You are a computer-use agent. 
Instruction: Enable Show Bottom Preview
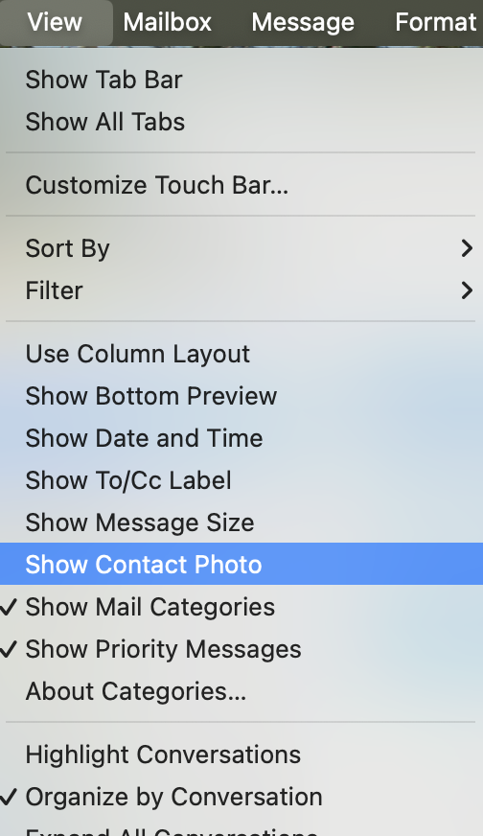241,396
